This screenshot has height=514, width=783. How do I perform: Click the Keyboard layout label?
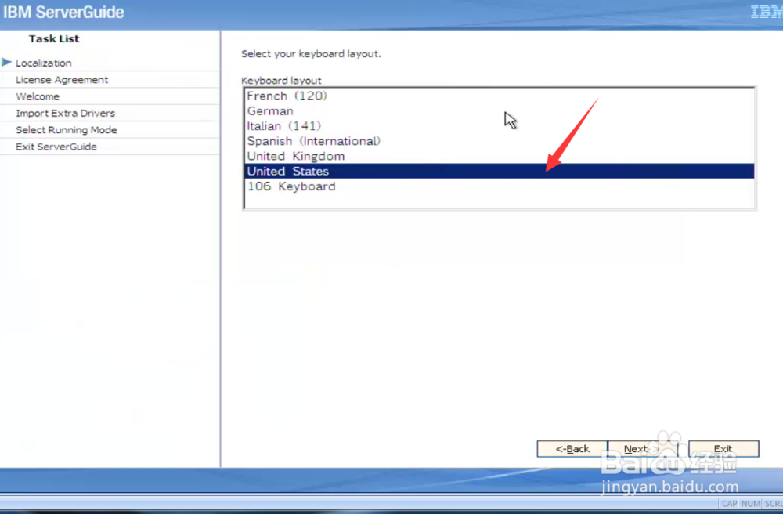(281, 81)
